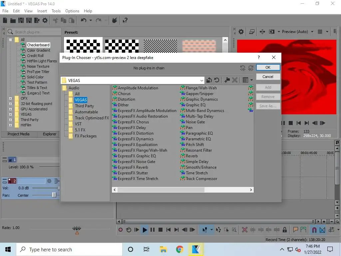Screen dimensions: 341x256
Task: Toggle the Loop Playback button
Action: coord(129,230)
